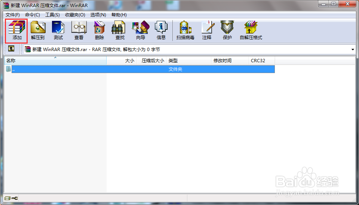Maximize the WinRAR window
Image resolution: width=359 pixels, height=205 pixels.
pos(333,4)
